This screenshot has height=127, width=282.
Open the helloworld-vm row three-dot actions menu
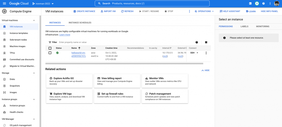206,53
